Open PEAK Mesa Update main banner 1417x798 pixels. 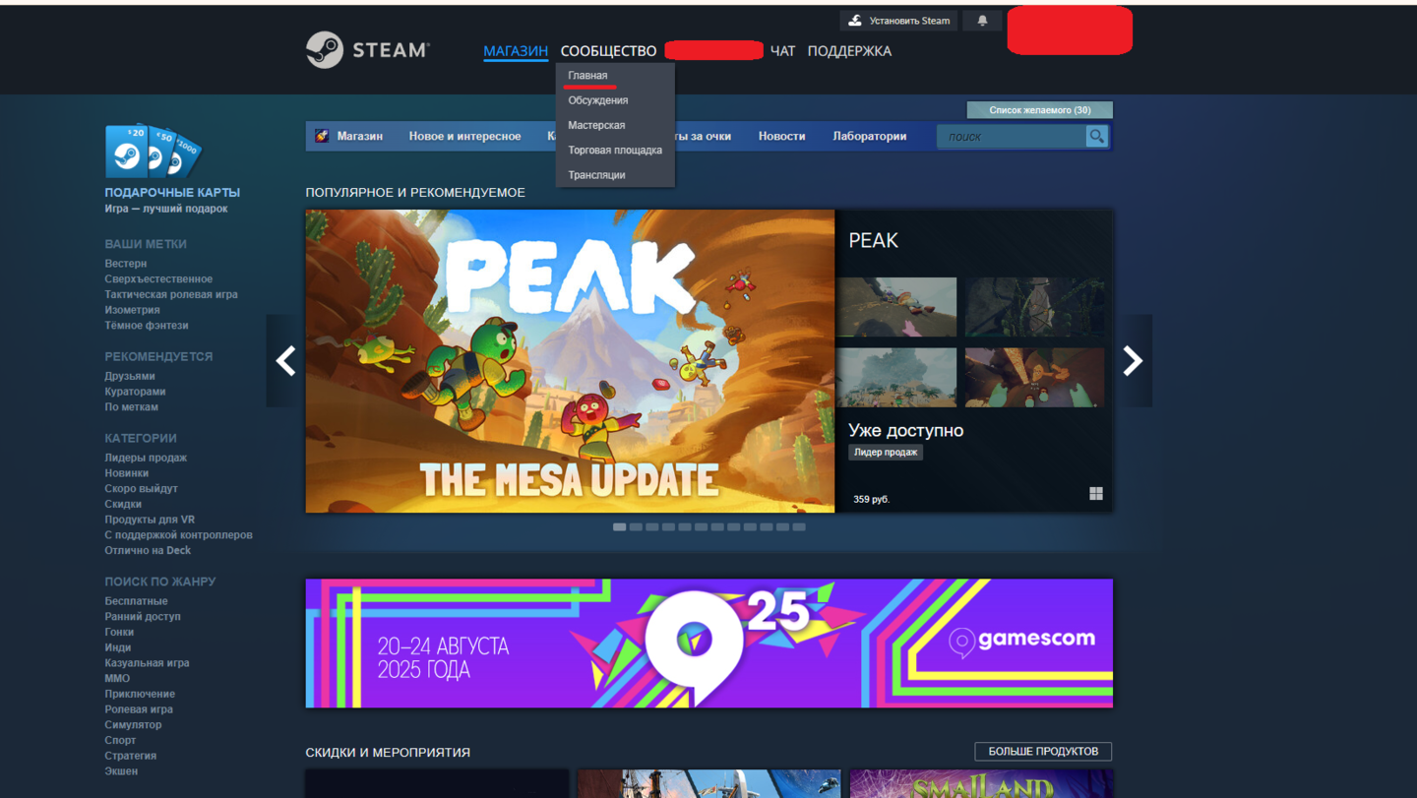570,361
